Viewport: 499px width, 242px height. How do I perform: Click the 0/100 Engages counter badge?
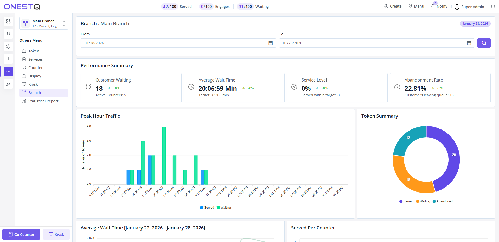click(x=206, y=7)
